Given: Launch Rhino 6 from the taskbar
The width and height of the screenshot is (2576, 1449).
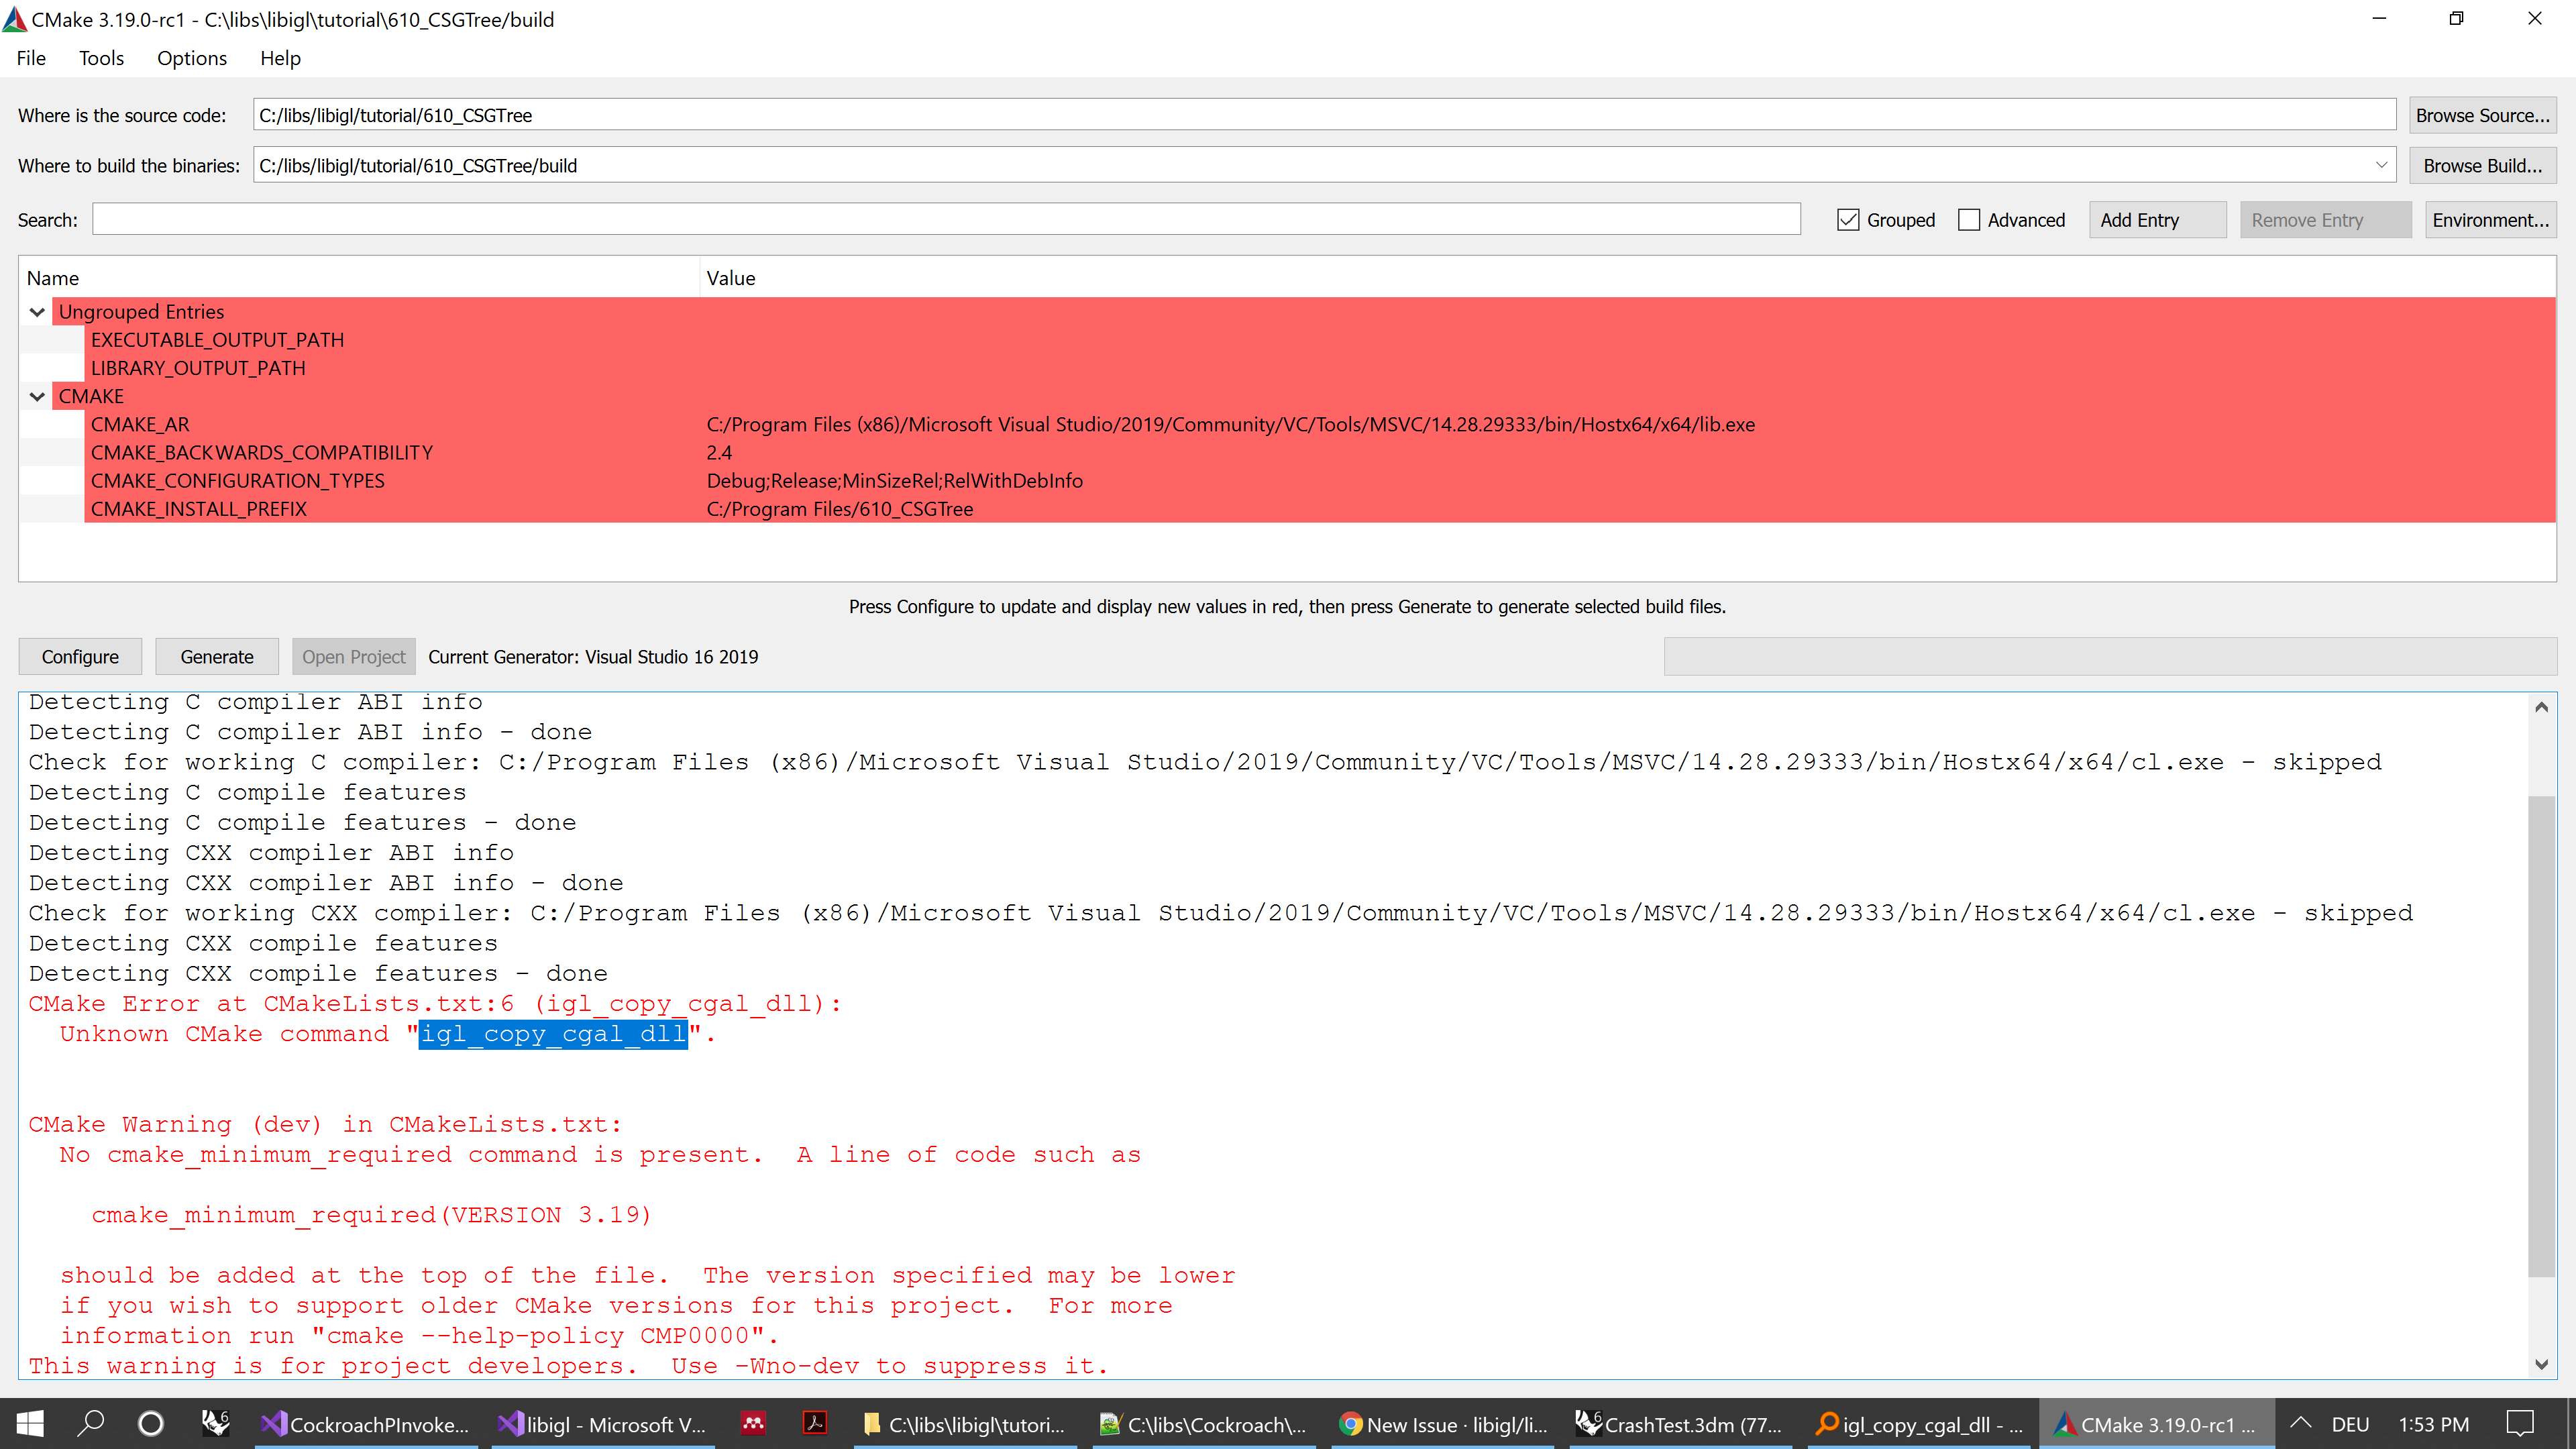Looking at the screenshot, I should (215, 1424).
